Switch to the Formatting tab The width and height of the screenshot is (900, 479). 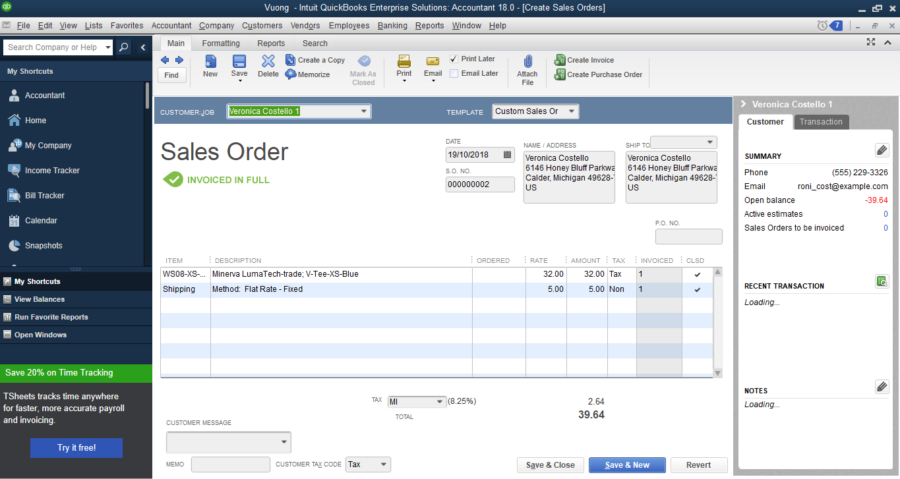221,43
